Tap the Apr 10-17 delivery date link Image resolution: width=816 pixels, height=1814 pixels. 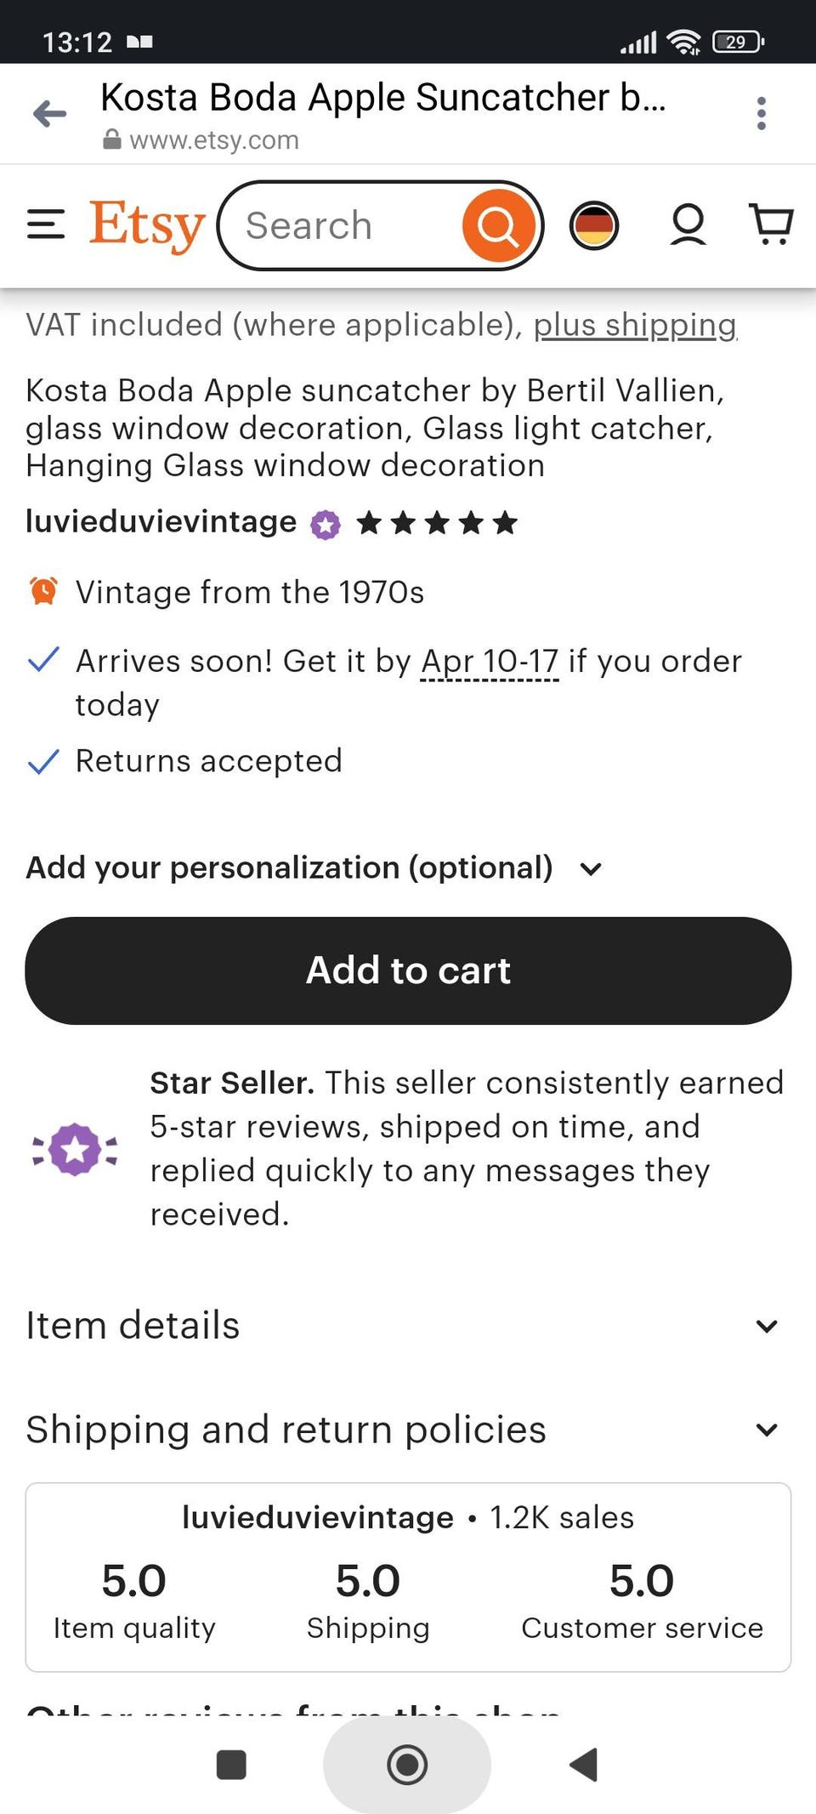[x=490, y=662]
